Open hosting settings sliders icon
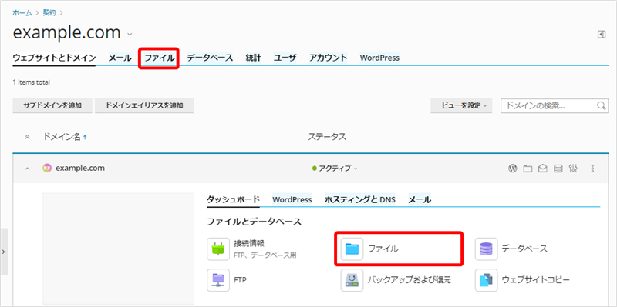The width and height of the screenshot is (617, 307). (573, 169)
